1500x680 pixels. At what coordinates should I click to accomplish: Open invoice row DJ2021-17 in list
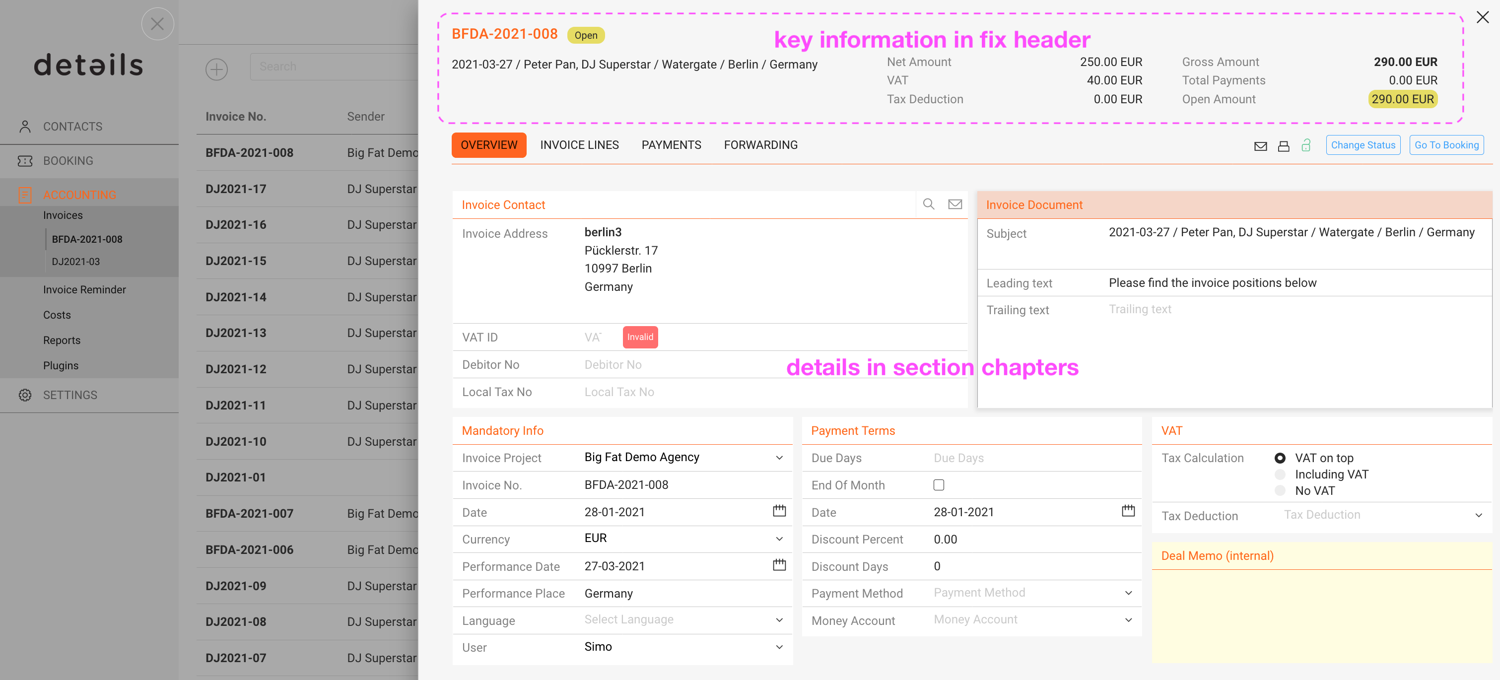(307, 189)
